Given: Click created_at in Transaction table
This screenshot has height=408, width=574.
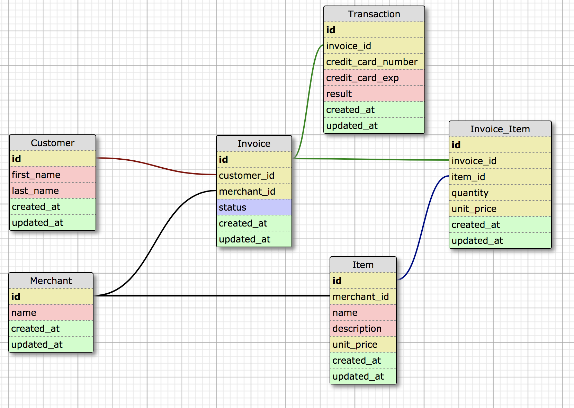Looking at the screenshot, I should (374, 110).
